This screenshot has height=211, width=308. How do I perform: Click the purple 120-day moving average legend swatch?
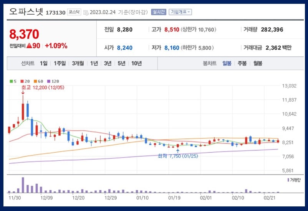pos(49,81)
